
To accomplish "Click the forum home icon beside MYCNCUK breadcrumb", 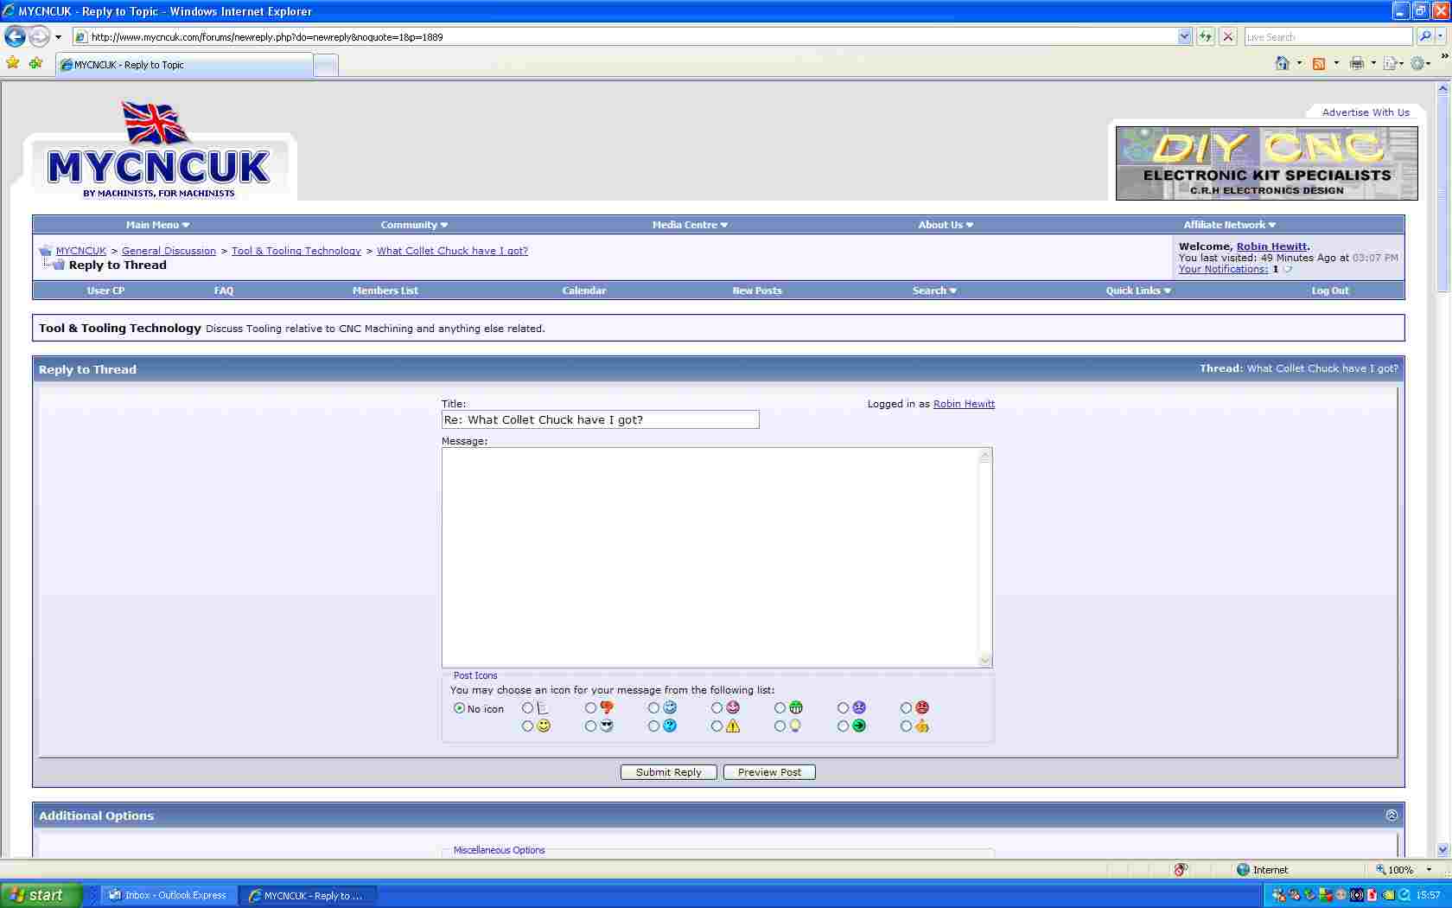I will [45, 251].
